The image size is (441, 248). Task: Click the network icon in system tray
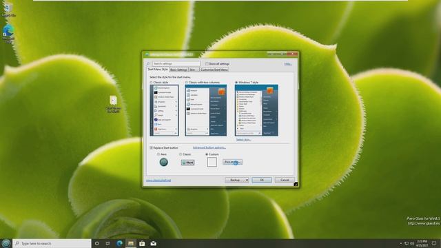[x=407, y=243]
